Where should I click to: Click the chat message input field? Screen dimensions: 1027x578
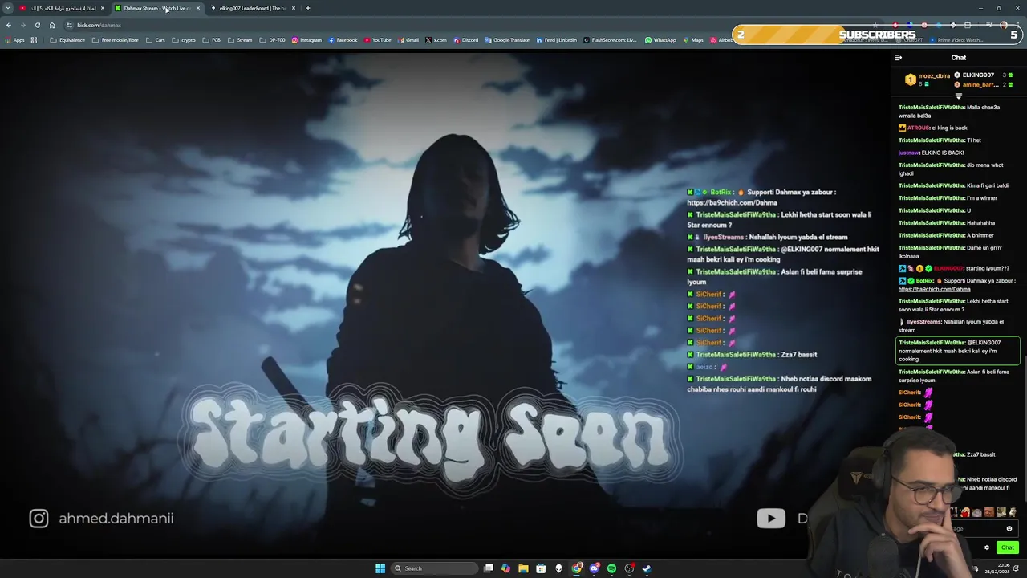click(x=983, y=529)
